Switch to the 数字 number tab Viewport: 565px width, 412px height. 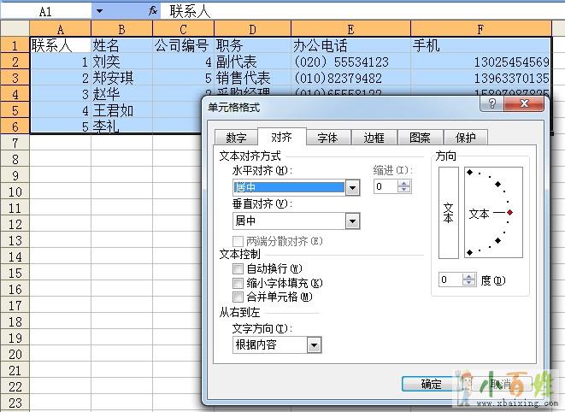[236, 138]
